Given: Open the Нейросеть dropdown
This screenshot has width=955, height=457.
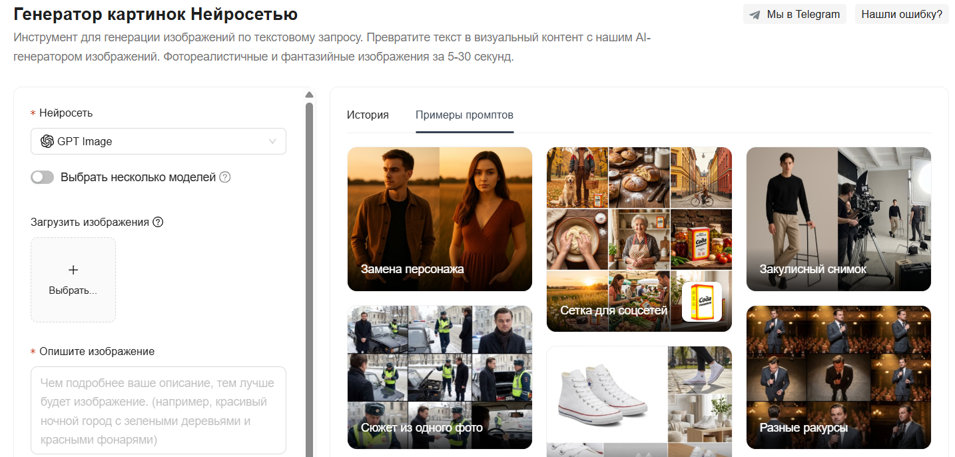Looking at the screenshot, I should point(159,141).
